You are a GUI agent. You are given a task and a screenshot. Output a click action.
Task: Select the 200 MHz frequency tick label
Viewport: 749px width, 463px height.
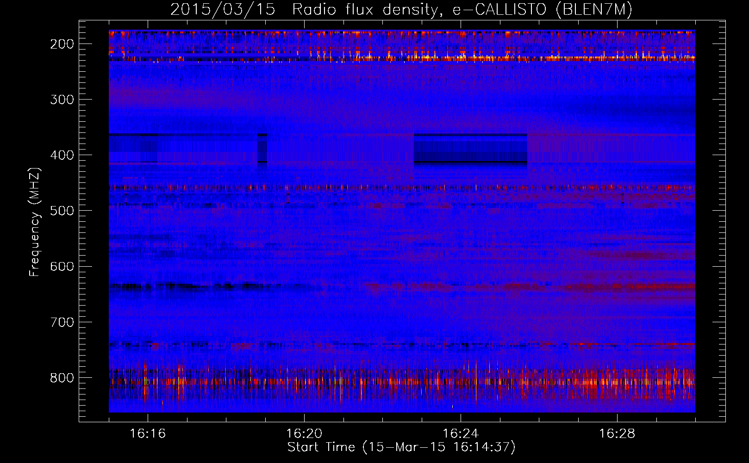click(x=62, y=44)
